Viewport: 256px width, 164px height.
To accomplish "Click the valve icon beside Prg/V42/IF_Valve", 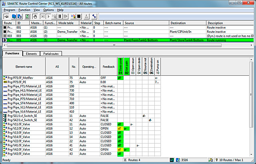I will [x=5, y=149].
